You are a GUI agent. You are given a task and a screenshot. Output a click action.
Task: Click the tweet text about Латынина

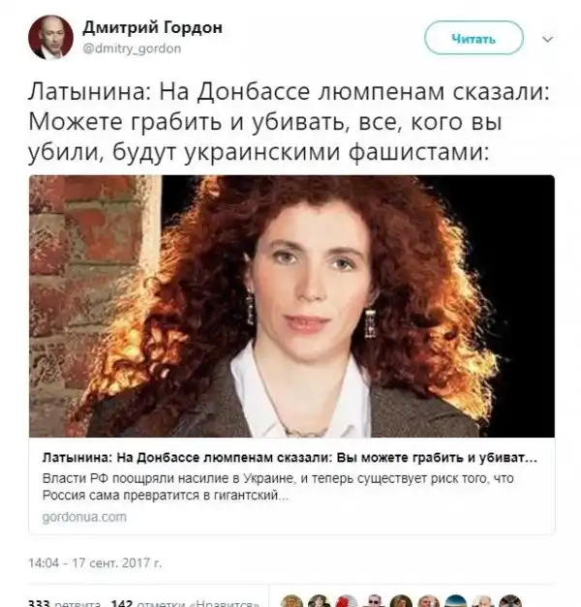(x=289, y=122)
